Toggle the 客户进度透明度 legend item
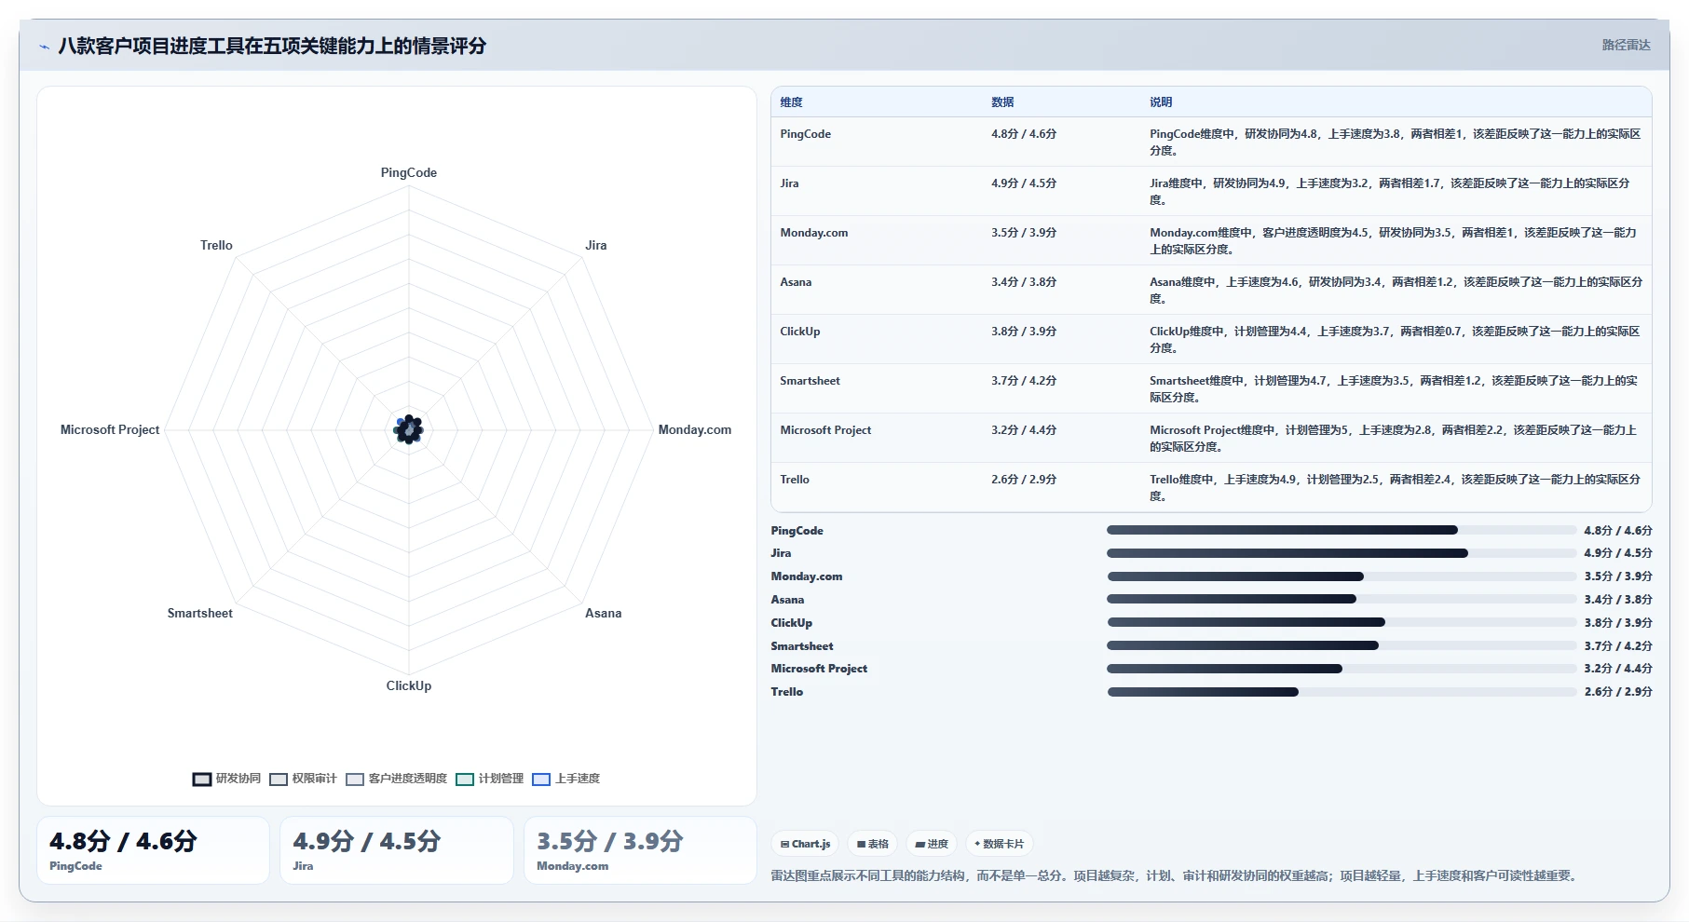This screenshot has height=922, width=1689. coord(396,779)
